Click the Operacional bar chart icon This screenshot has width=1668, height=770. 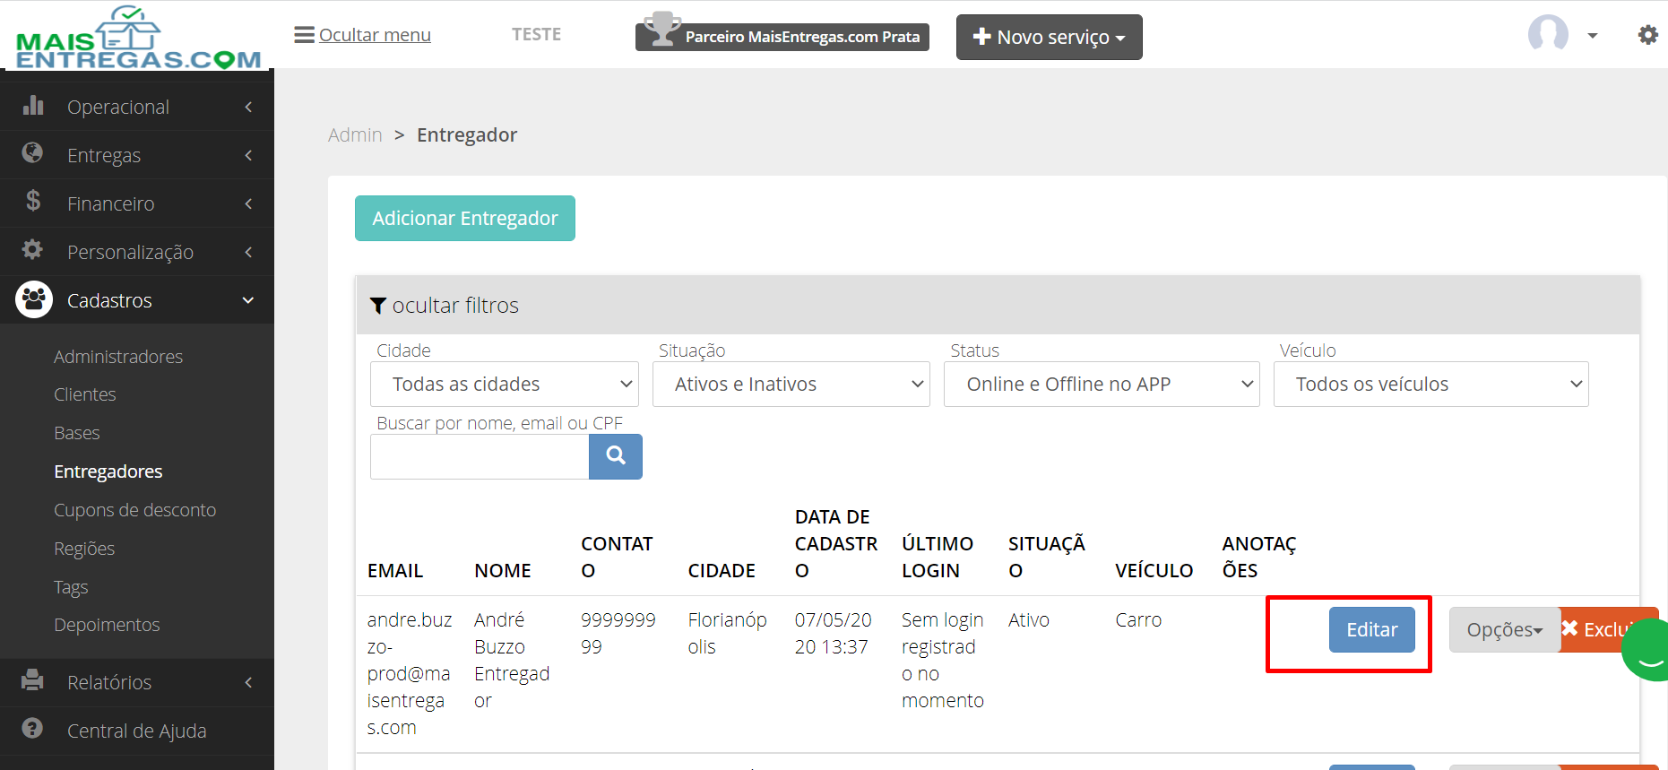33,106
